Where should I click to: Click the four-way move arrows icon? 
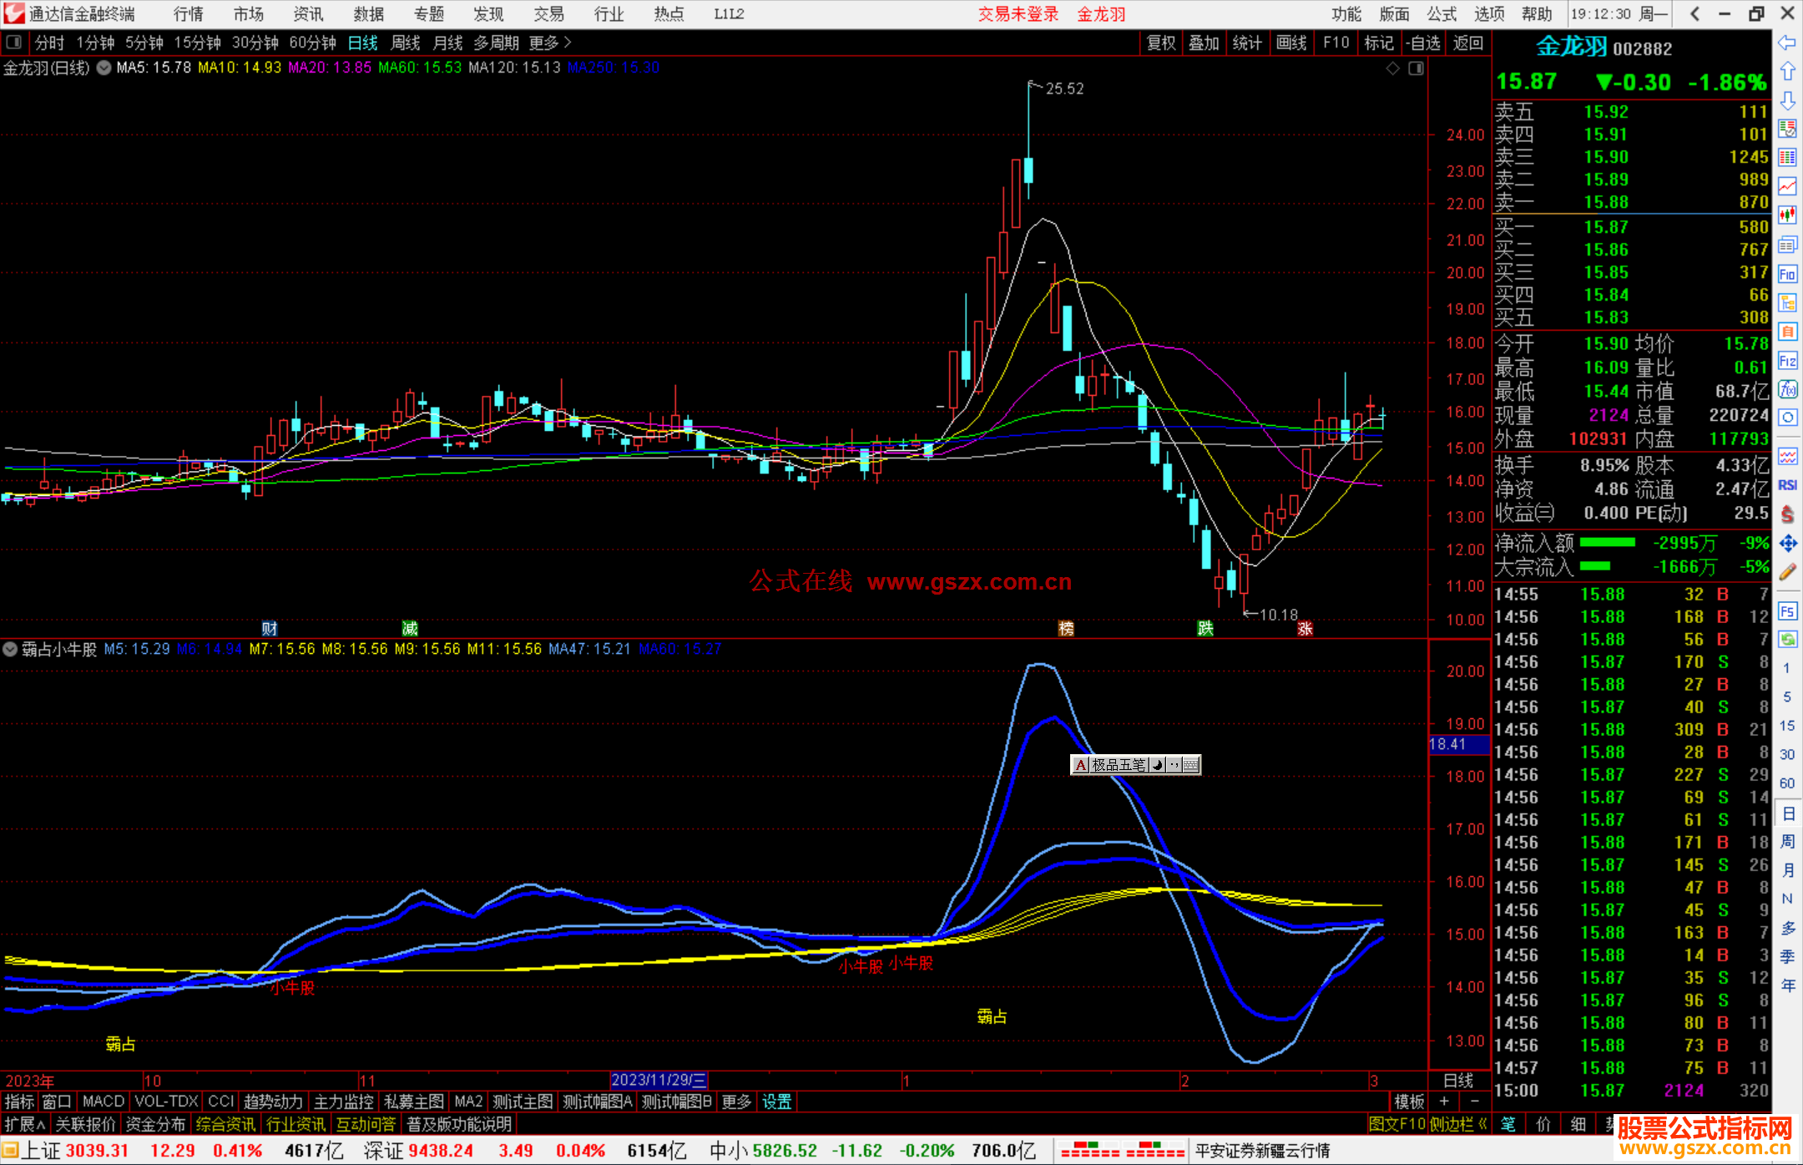[1787, 544]
